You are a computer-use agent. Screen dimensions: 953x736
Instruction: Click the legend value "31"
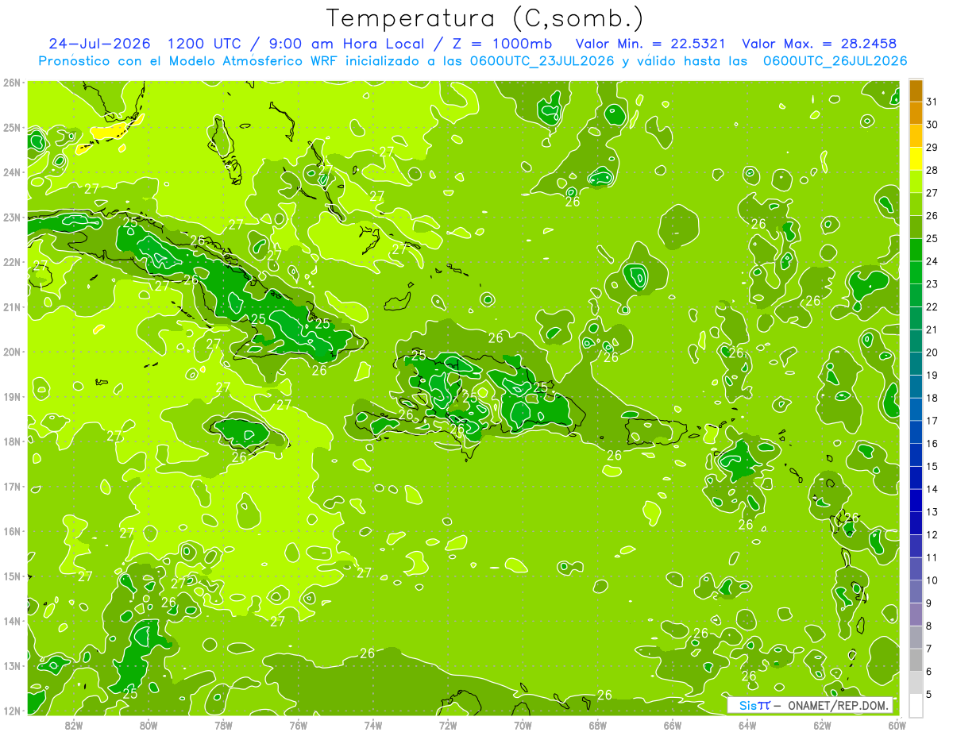coord(932,102)
